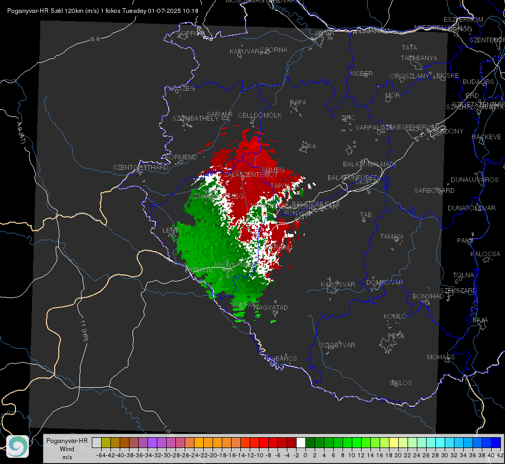
Task: Click the KAPOSVÁR city label
Action: coord(338,284)
